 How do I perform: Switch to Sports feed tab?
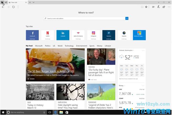(92, 46)
